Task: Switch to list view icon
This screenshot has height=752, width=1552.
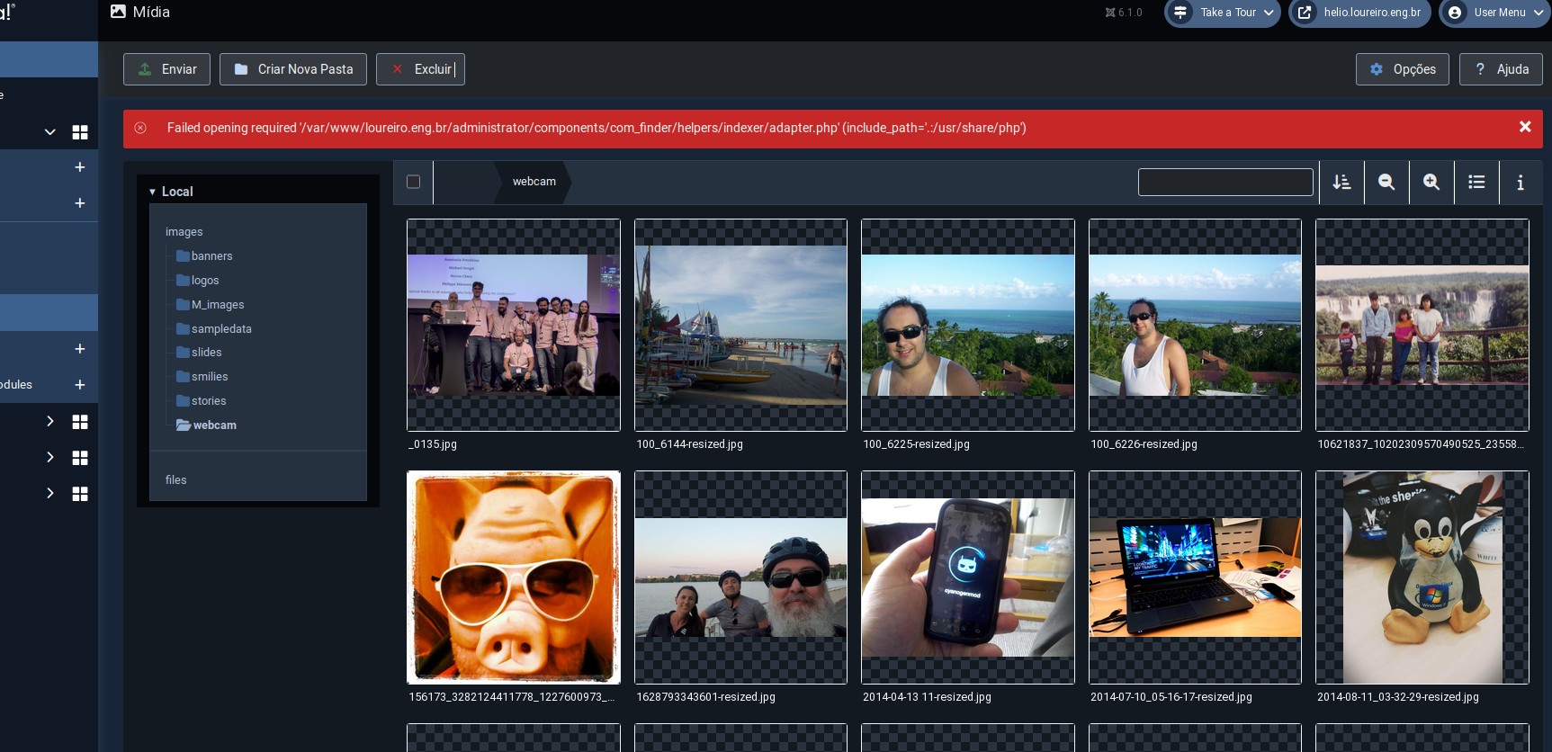Action: pos(1476,182)
